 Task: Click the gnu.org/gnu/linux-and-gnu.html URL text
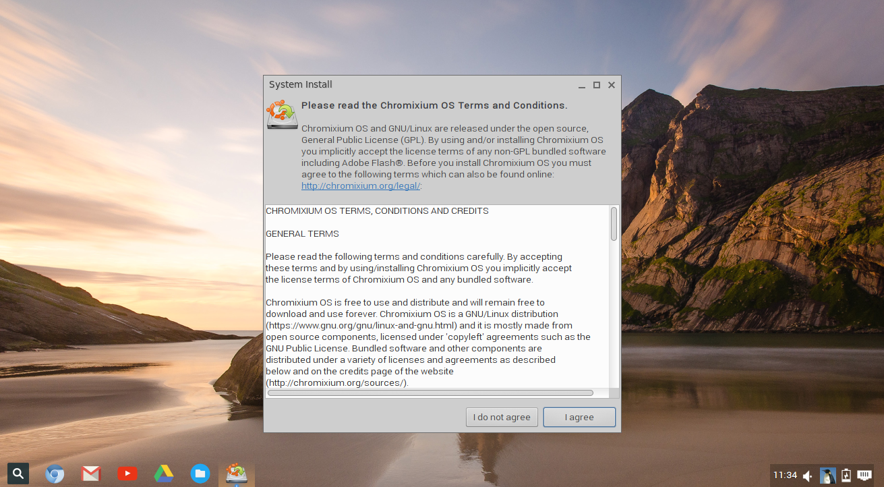pyautogui.click(x=362, y=326)
